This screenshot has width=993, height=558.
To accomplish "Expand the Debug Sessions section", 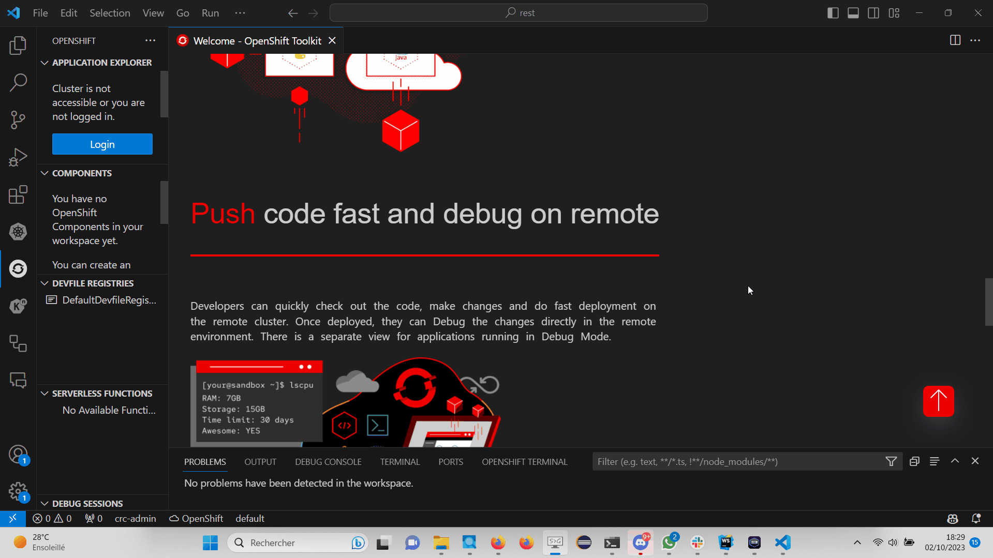I will (45, 503).
